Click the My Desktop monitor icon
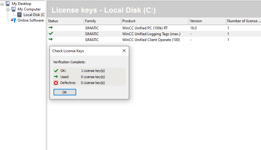261x150 pixels. [8, 4]
